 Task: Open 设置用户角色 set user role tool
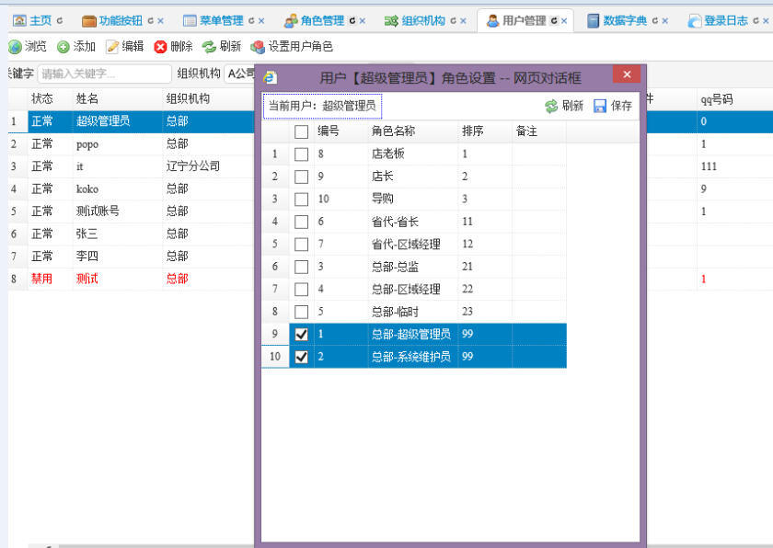pos(258,47)
